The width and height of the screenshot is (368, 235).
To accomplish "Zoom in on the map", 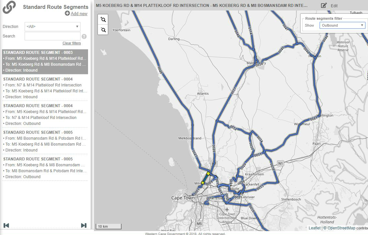I will pyautogui.click(x=103, y=19).
